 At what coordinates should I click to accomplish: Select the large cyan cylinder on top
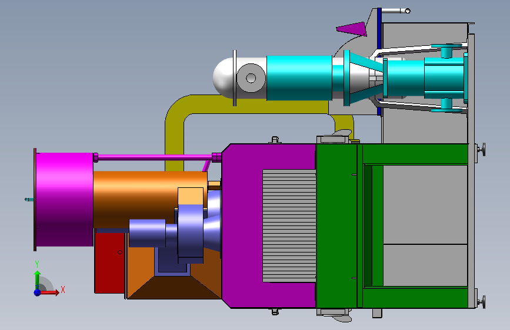[299, 78]
